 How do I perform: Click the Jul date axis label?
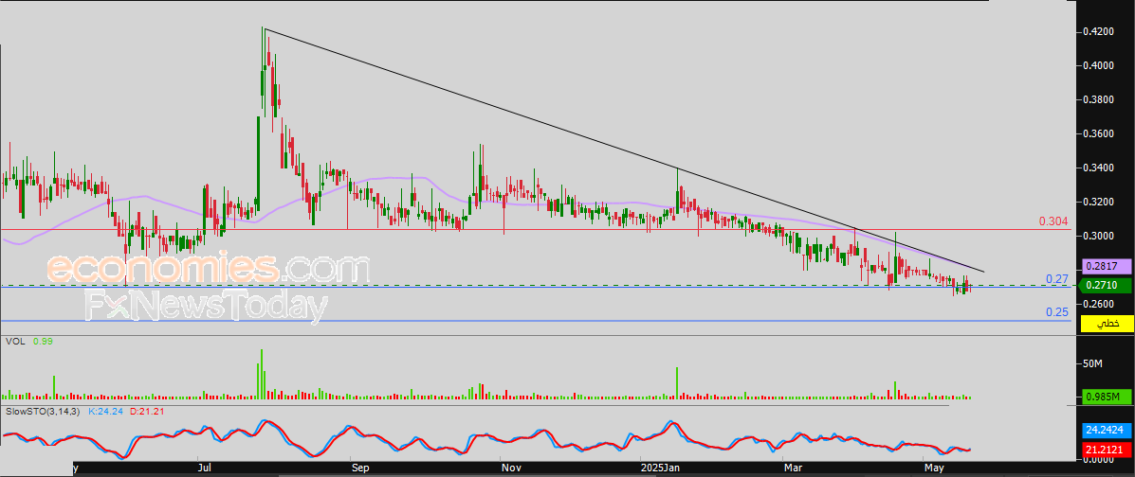(x=205, y=468)
